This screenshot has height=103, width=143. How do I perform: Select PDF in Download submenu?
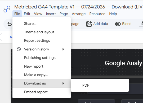[x=100, y=85]
